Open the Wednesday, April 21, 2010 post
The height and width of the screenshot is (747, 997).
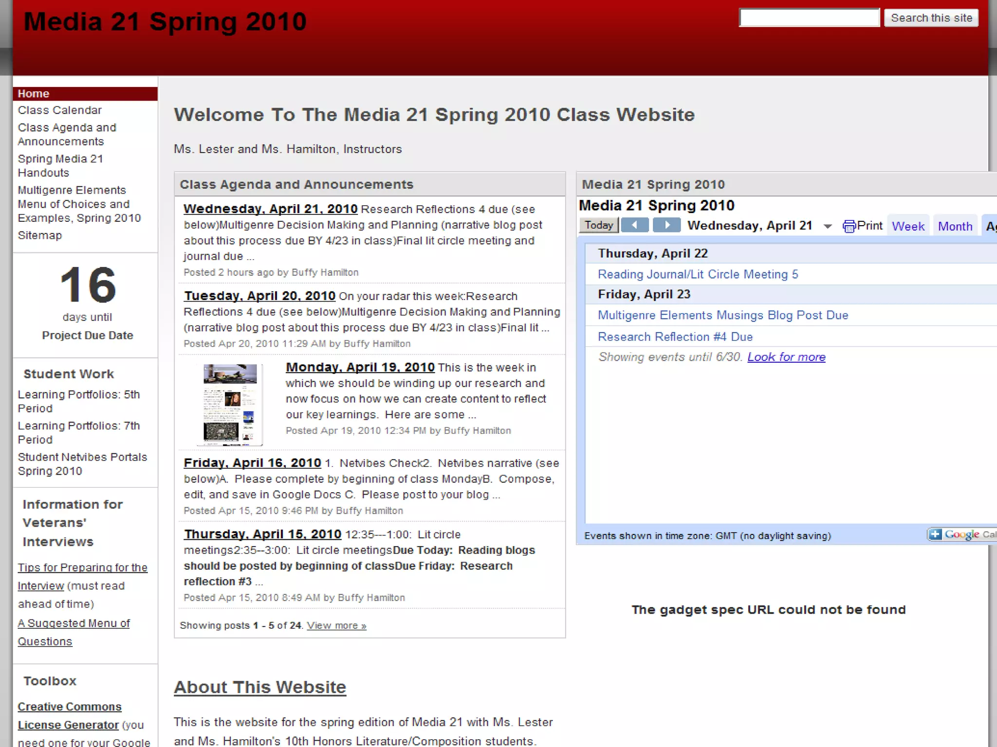tap(270, 209)
